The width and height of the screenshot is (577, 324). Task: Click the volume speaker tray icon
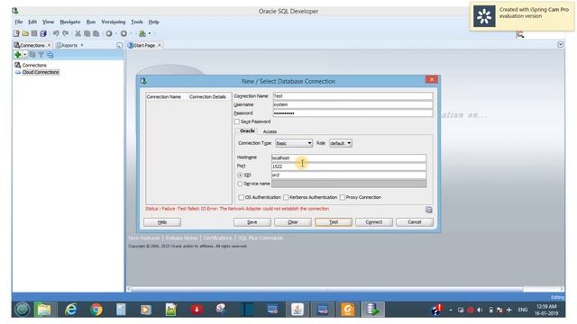coord(480,310)
